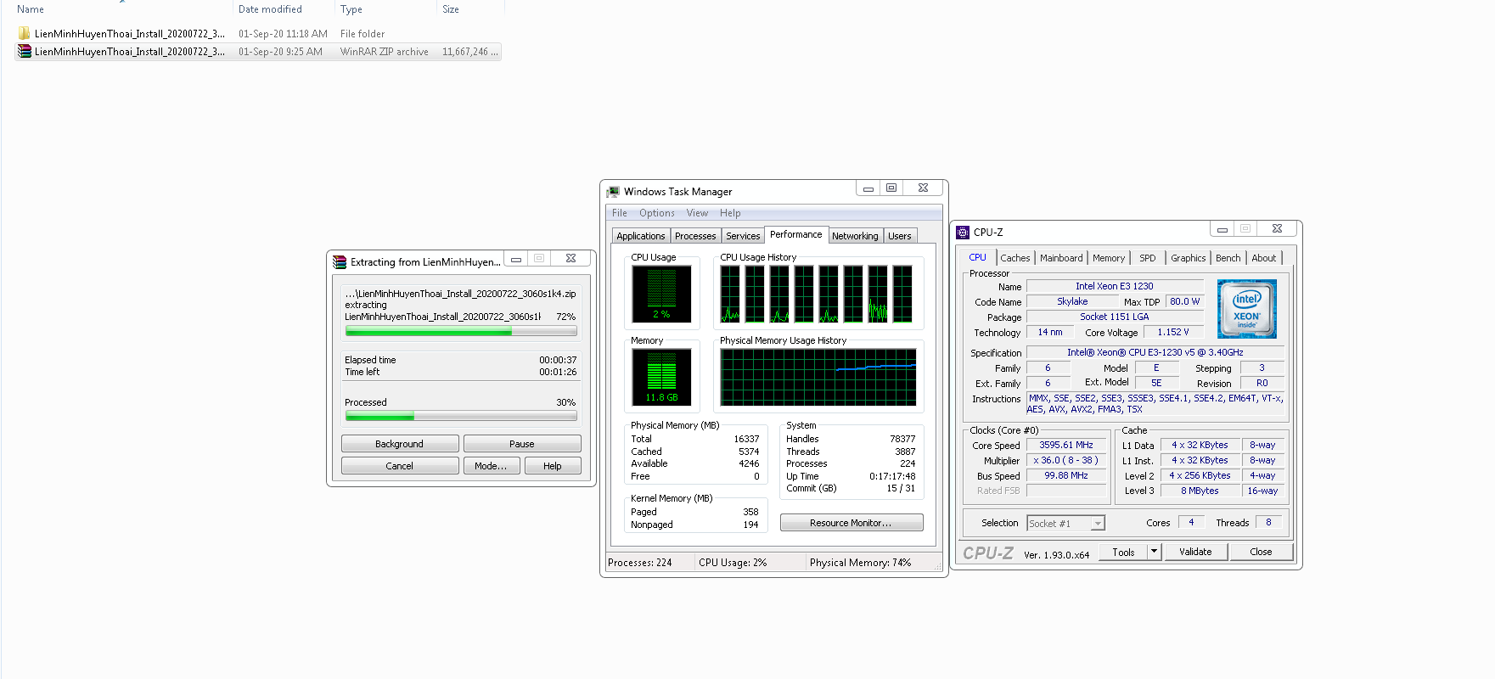Click the Mode... button

(492, 466)
